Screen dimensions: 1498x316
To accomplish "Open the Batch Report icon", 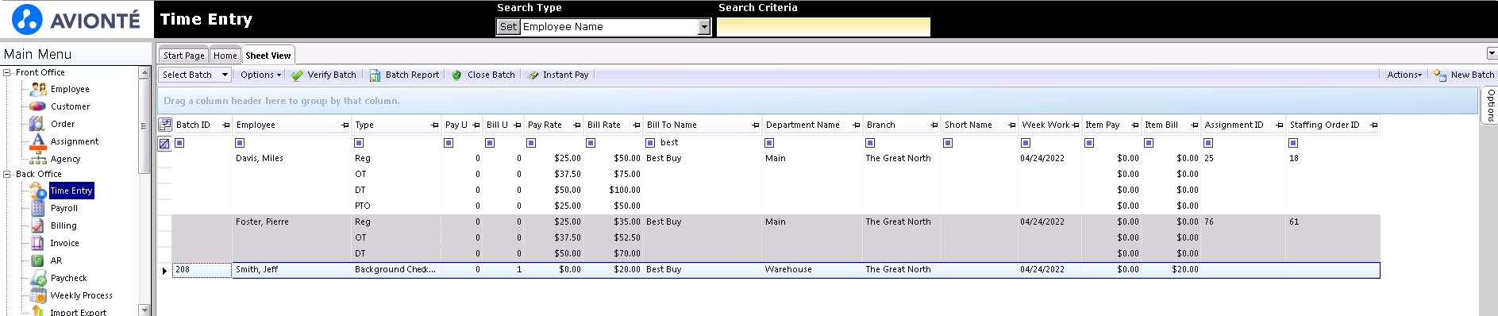I will point(375,75).
